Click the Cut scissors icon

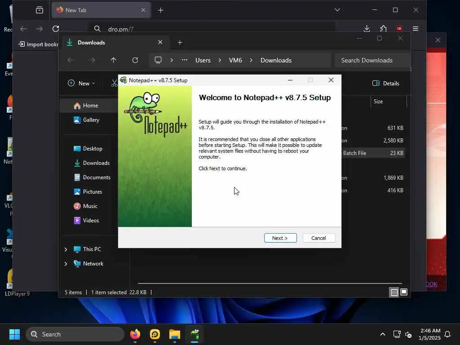click(114, 84)
